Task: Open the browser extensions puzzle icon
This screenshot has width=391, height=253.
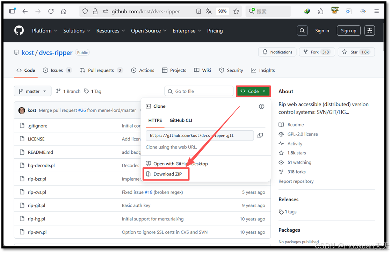Action: (321, 11)
